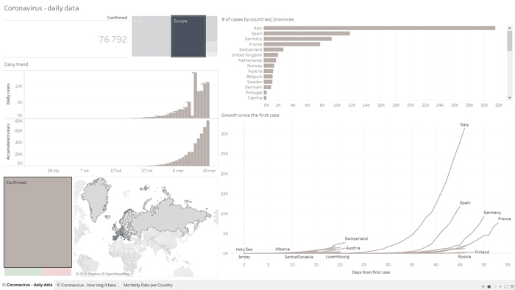Click the 'Luxembourg' label in growth chart
The width and height of the screenshot is (515, 290).
337,257
